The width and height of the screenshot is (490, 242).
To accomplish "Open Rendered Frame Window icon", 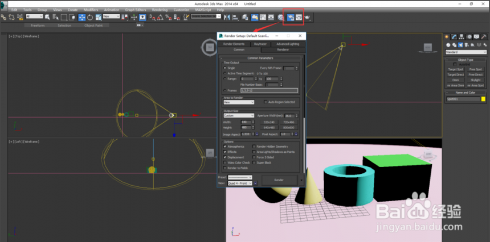I will (299, 17).
